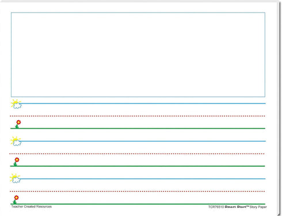Click the "Teacher Created Resources" text
This screenshot has height=216, width=282.
pyautogui.click(x=32, y=206)
